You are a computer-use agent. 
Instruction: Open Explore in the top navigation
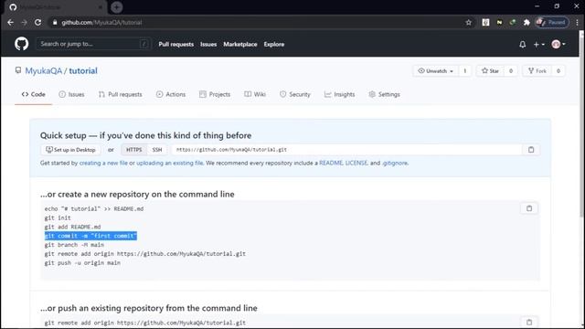pos(274,44)
